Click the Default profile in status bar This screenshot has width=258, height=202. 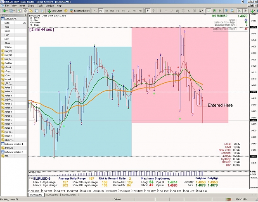117,200
